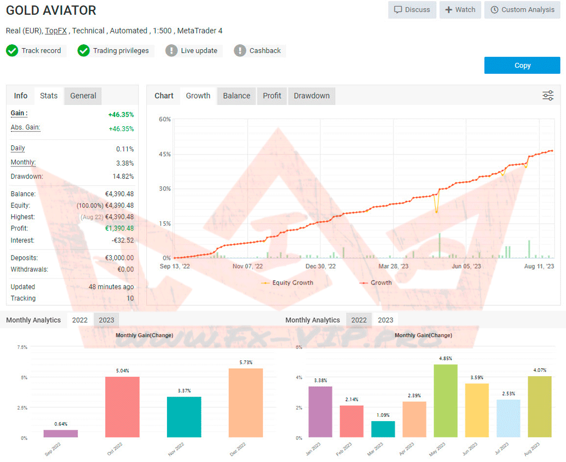Switch to the Stats tab
This screenshot has height=462, width=566.
point(49,96)
